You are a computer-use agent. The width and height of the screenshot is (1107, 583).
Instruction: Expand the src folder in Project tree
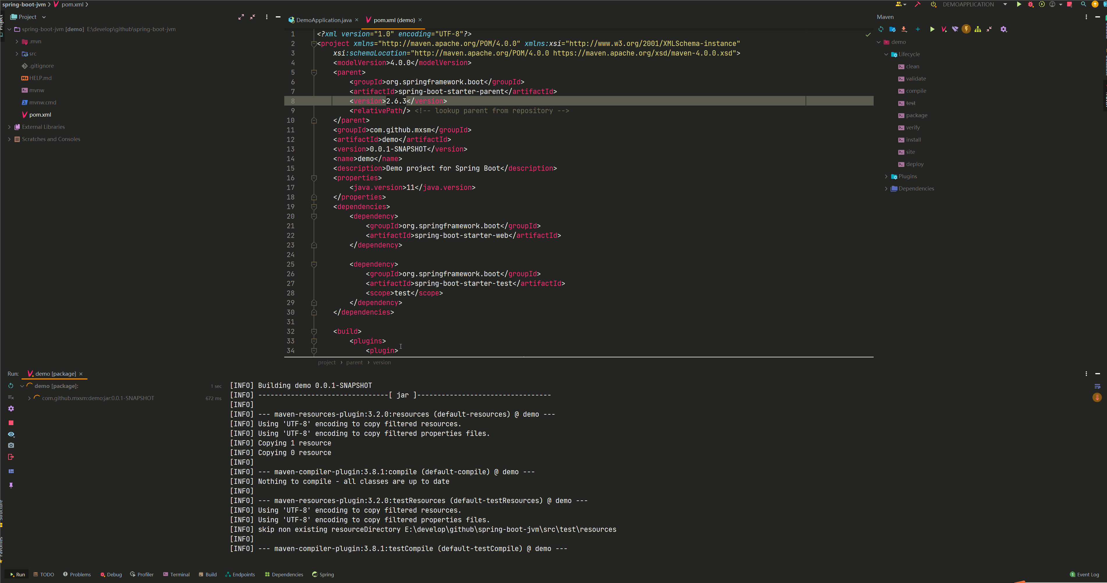click(x=17, y=54)
